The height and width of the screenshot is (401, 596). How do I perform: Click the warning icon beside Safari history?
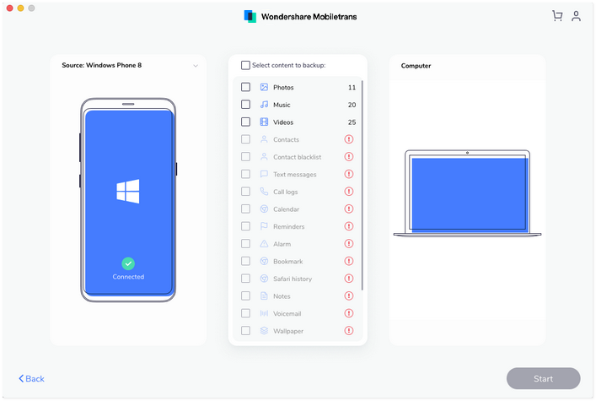pos(348,279)
